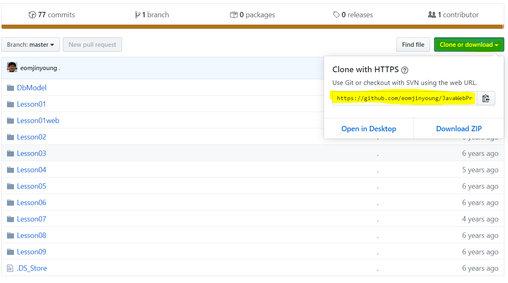The image size is (508, 283).
Task: Click the eomjinyoung avatar thumbnail
Action: [12, 68]
